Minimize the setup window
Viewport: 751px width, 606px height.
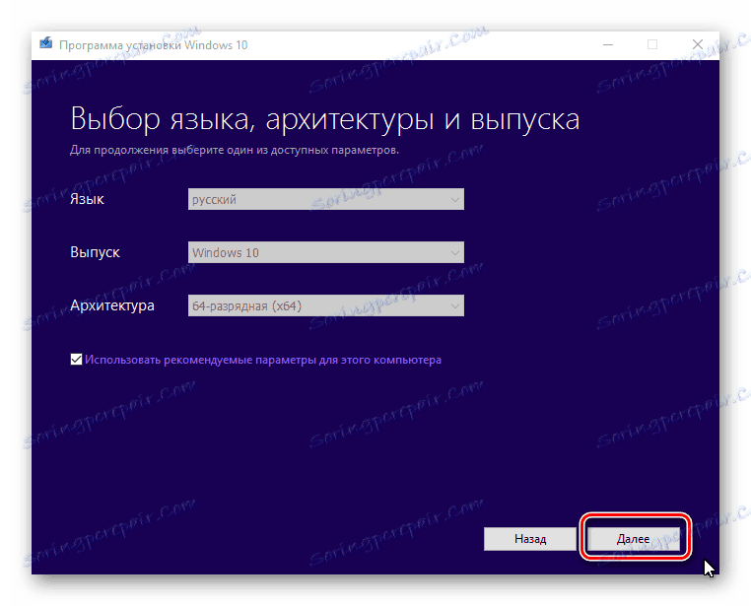(608, 44)
